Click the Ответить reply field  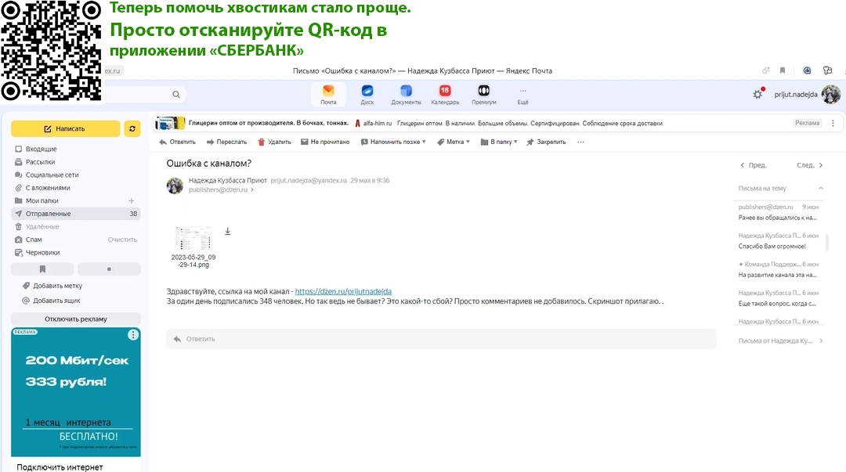[441, 339]
